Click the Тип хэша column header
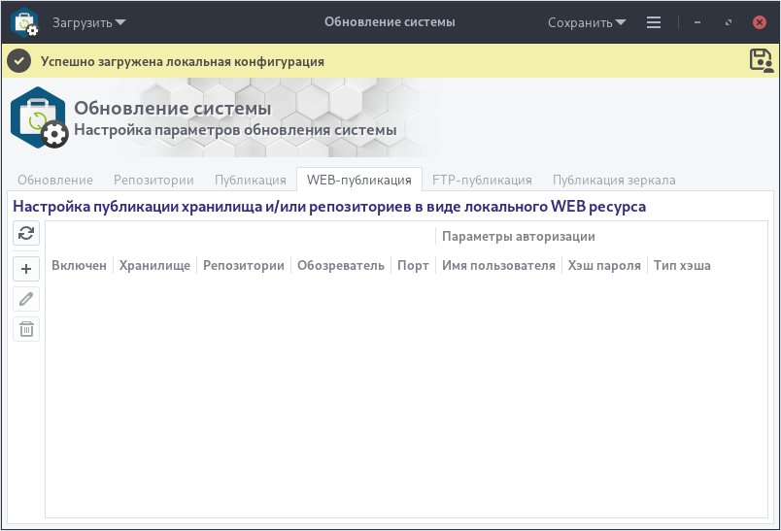 (682, 265)
